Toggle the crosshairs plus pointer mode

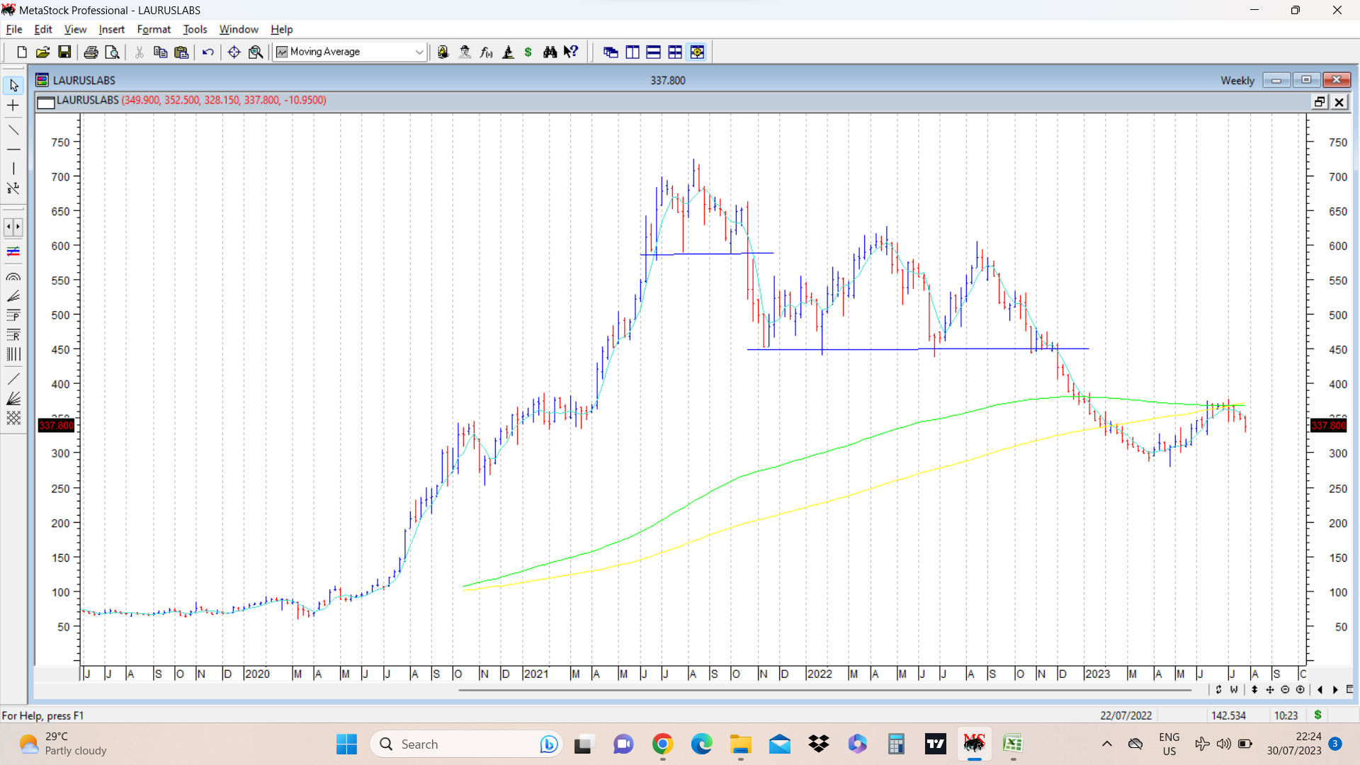13,106
